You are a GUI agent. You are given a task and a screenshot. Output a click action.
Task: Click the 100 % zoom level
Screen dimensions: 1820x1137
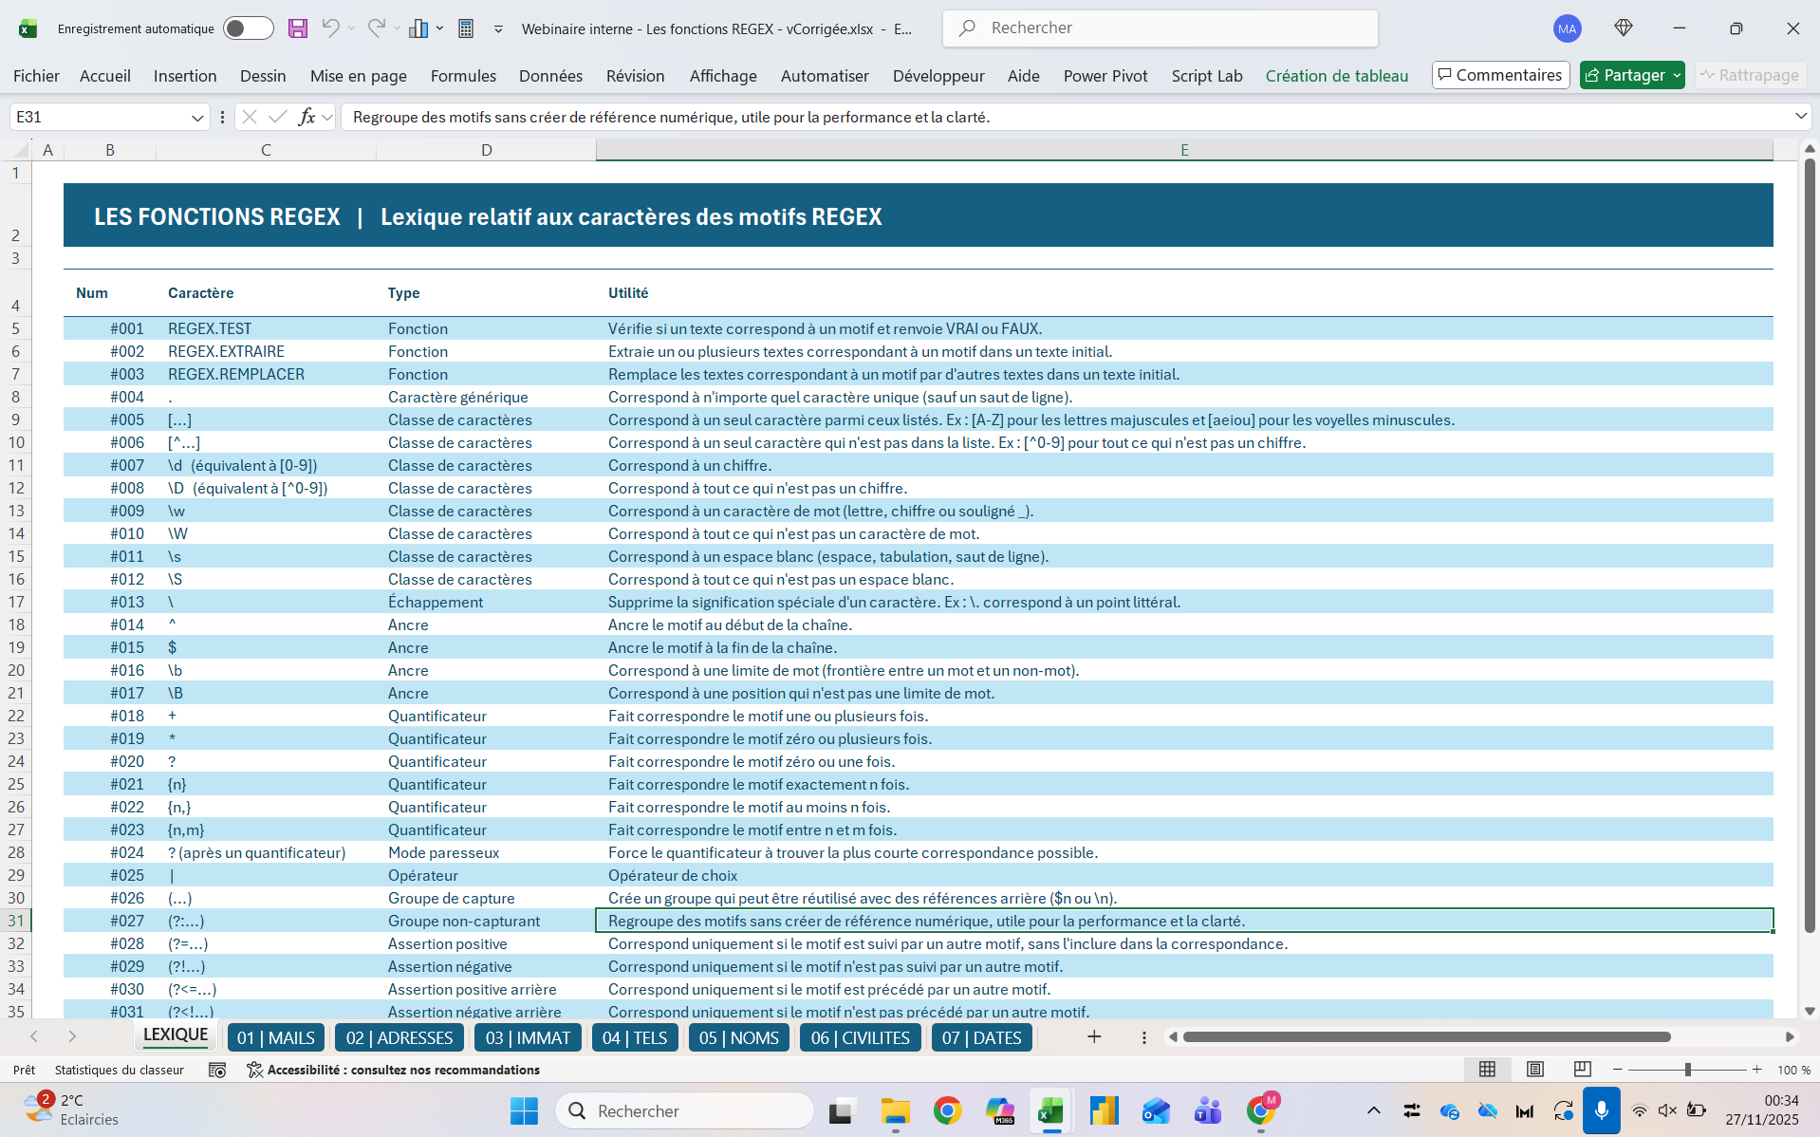pos(1793,1070)
